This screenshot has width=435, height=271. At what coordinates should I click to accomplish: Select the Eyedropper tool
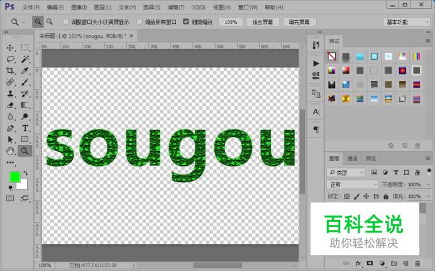[x=25, y=70]
